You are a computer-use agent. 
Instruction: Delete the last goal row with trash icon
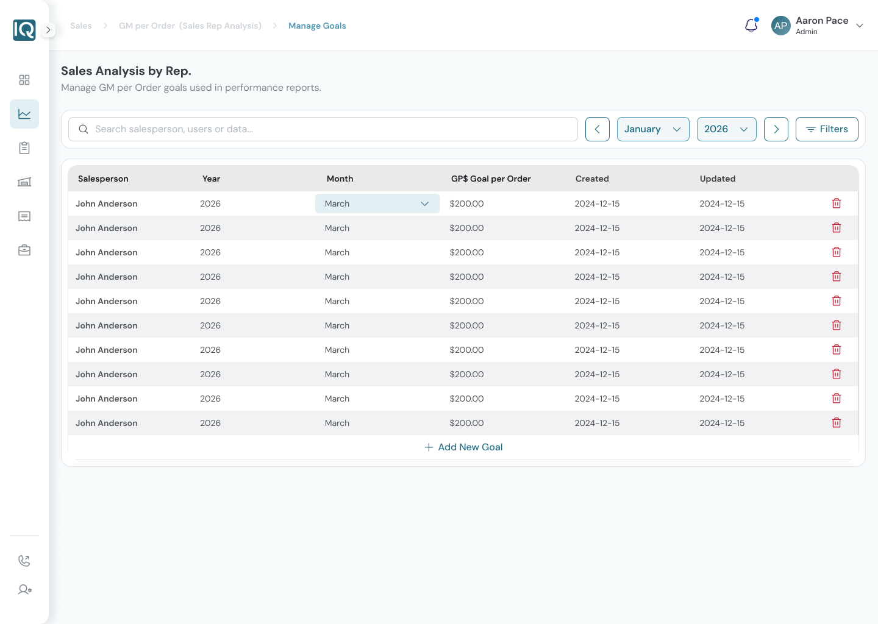837,423
